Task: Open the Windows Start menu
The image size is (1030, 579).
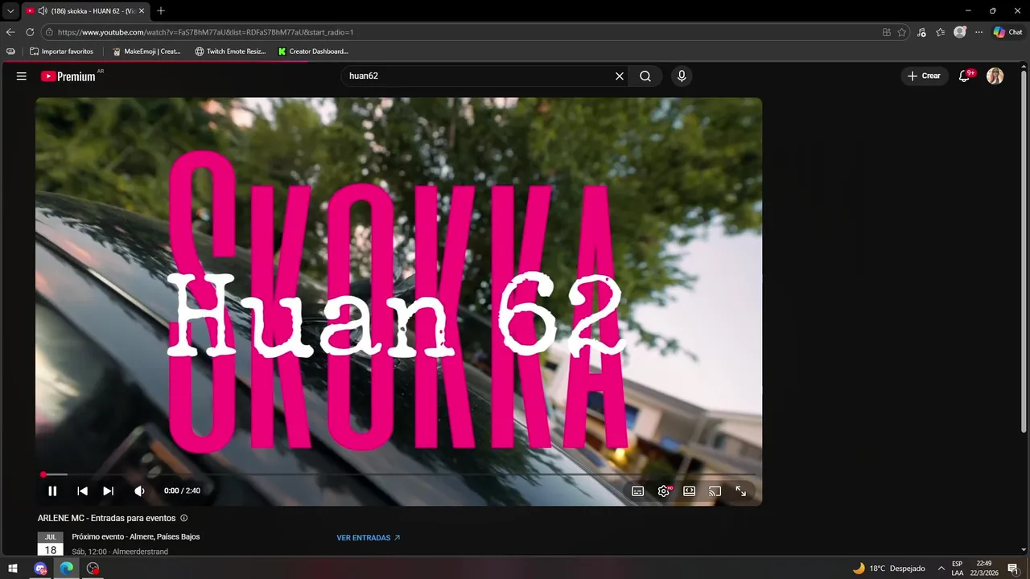Action: pos(13,569)
